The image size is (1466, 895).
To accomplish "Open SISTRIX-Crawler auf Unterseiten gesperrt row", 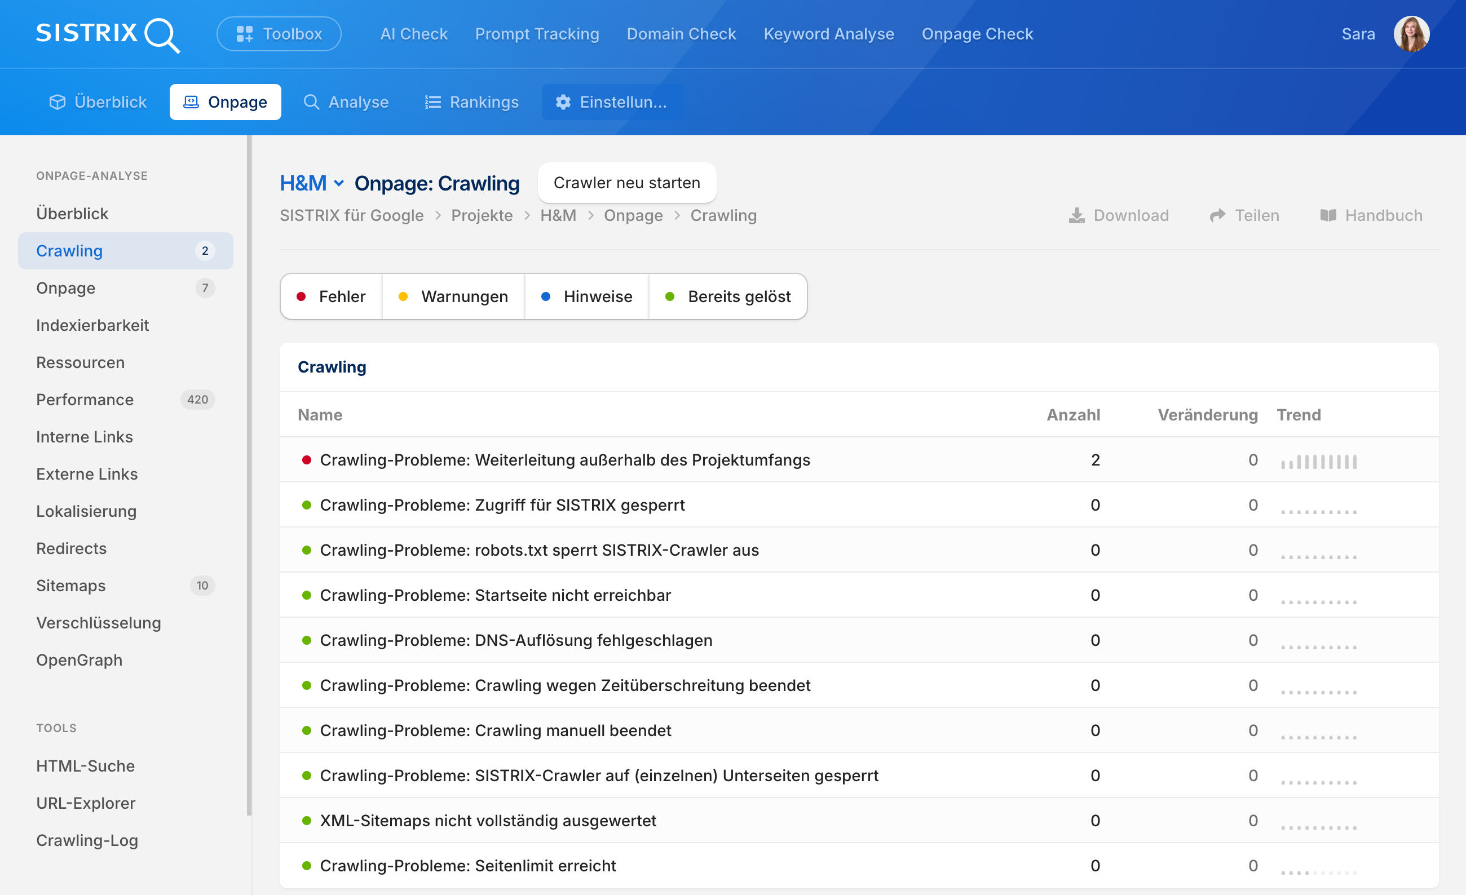I will (859, 775).
